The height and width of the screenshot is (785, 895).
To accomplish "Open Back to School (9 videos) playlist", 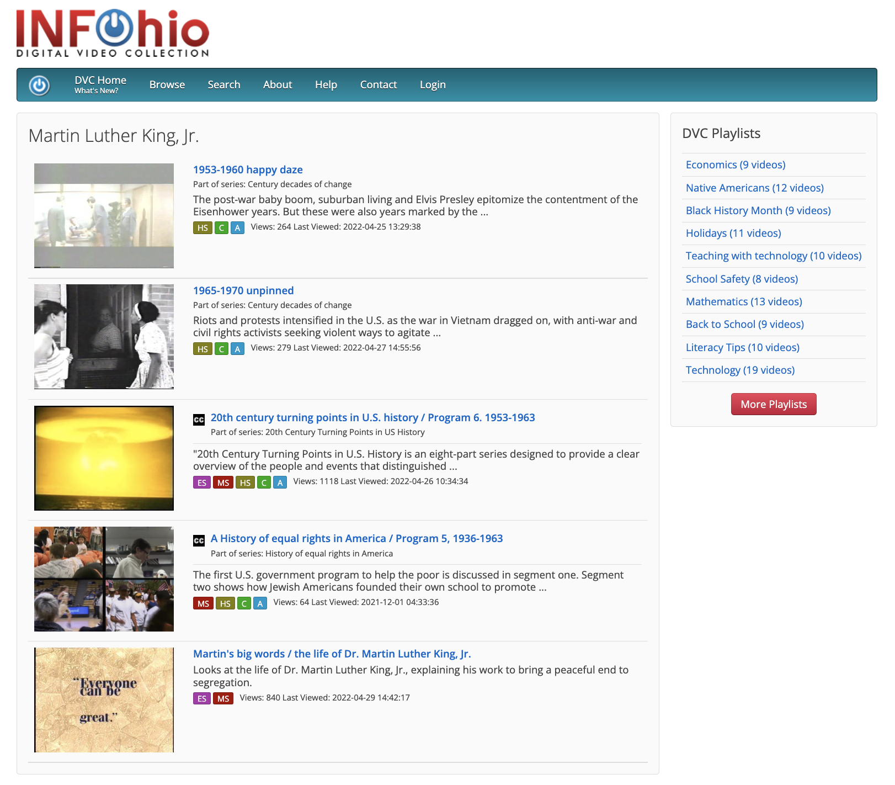I will (745, 324).
